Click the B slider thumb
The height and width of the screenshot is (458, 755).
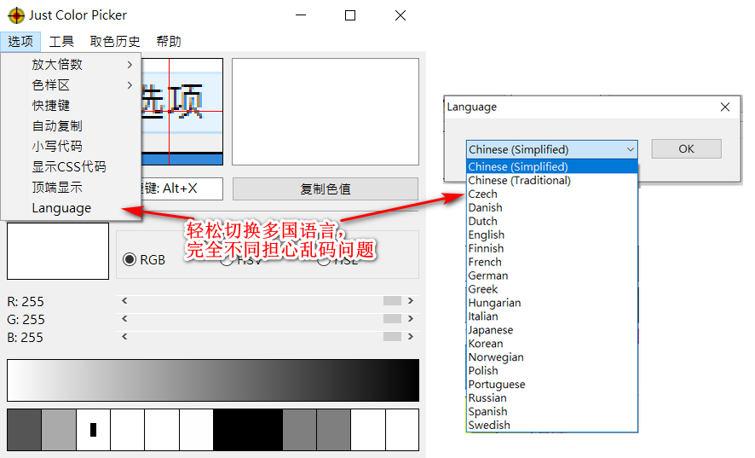click(x=393, y=337)
